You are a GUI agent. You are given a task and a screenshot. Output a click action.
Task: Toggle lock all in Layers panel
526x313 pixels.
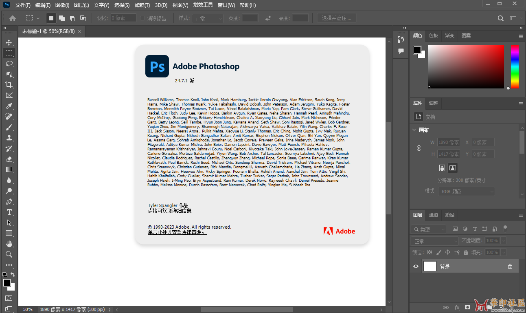(466, 252)
